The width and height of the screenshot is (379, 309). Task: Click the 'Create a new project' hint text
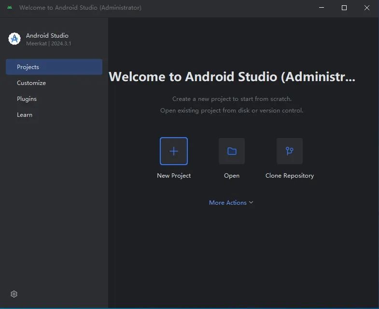(232, 99)
